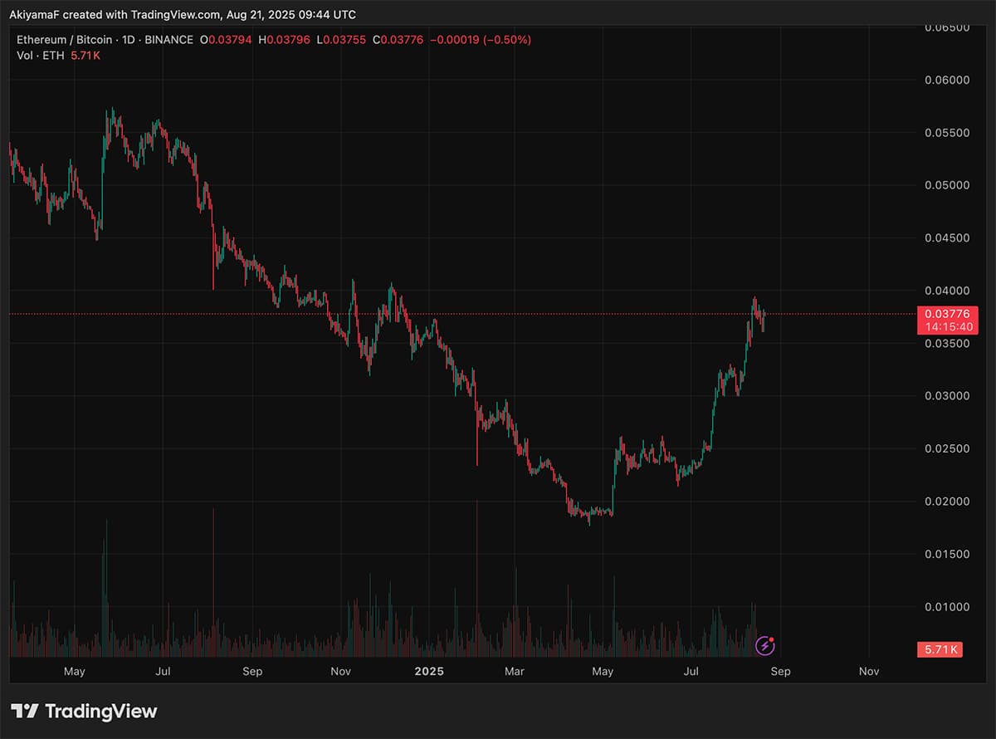Click the '2025' label on time axis

[x=429, y=672]
